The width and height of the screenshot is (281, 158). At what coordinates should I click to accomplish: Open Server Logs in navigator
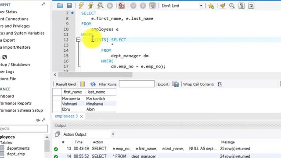(x=7, y=72)
